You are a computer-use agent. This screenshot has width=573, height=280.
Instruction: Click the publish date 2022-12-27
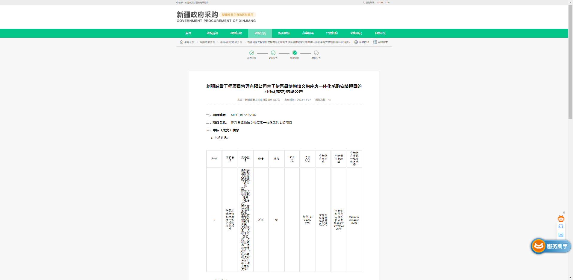(x=304, y=100)
